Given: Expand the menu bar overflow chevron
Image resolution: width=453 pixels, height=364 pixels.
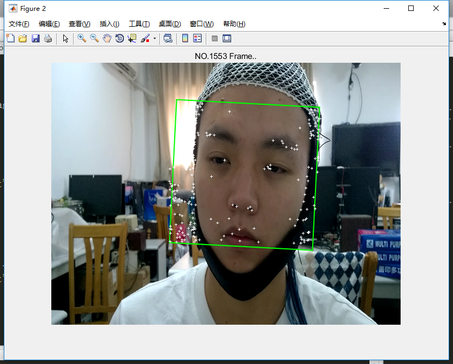Looking at the screenshot, I should click(443, 23).
